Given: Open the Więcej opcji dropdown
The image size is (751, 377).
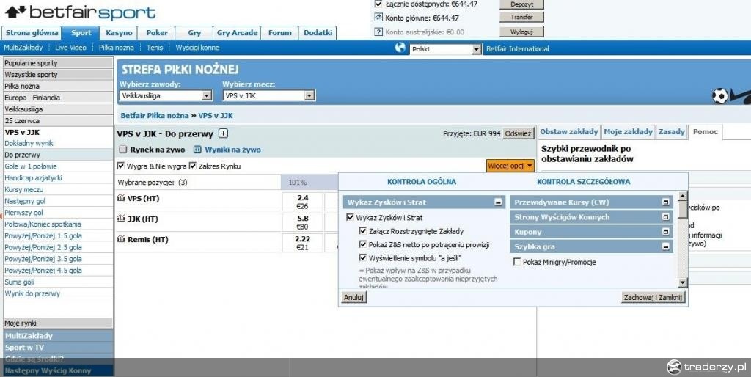Looking at the screenshot, I should (x=510, y=166).
